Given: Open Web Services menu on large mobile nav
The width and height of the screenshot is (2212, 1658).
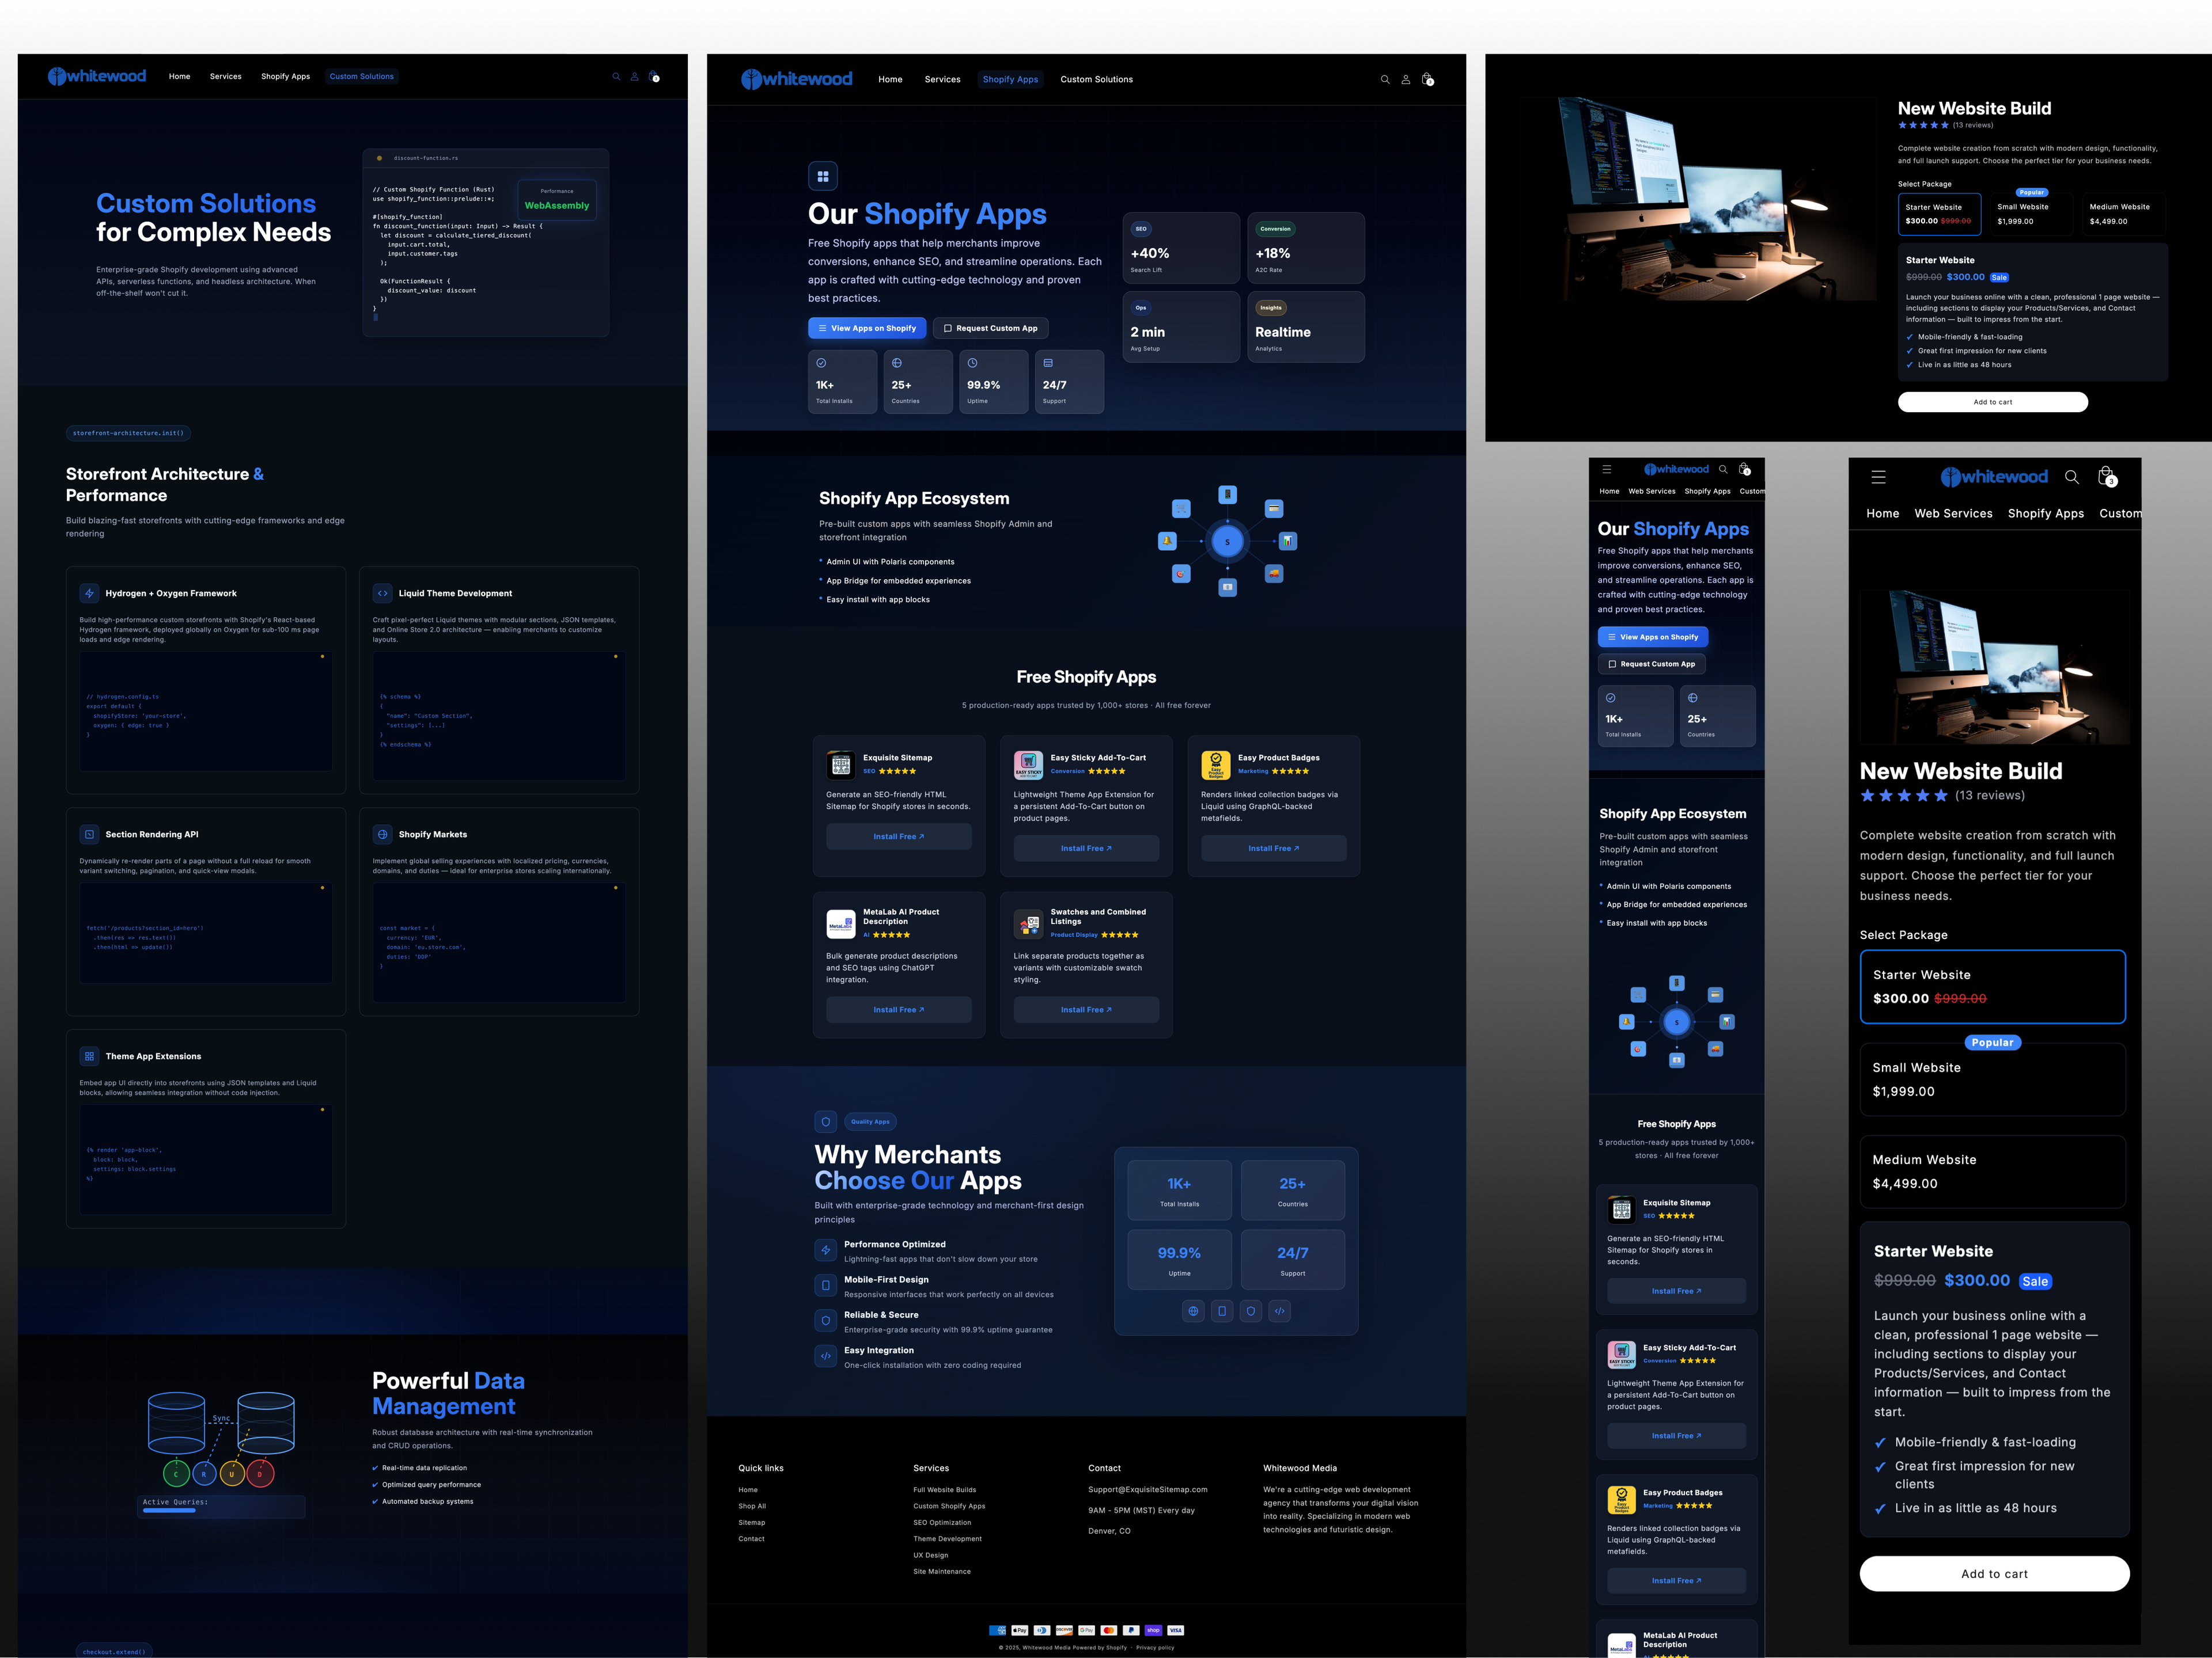Looking at the screenshot, I should [x=1953, y=514].
